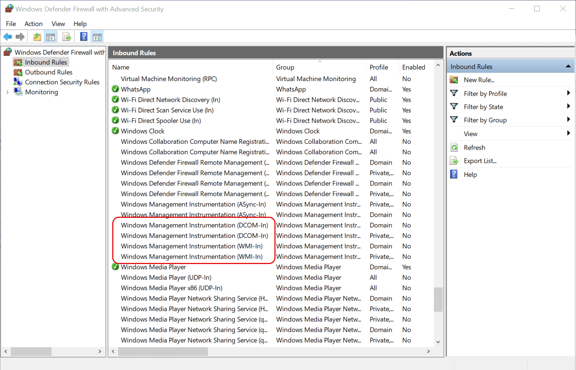The height and width of the screenshot is (370, 576).
Task: Click Export List… in the Actions pane
Action: click(x=480, y=161)
